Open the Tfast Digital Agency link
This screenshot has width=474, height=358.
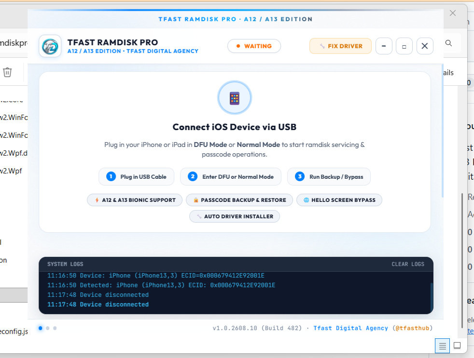pyautogui.click(x=350, y=328)
